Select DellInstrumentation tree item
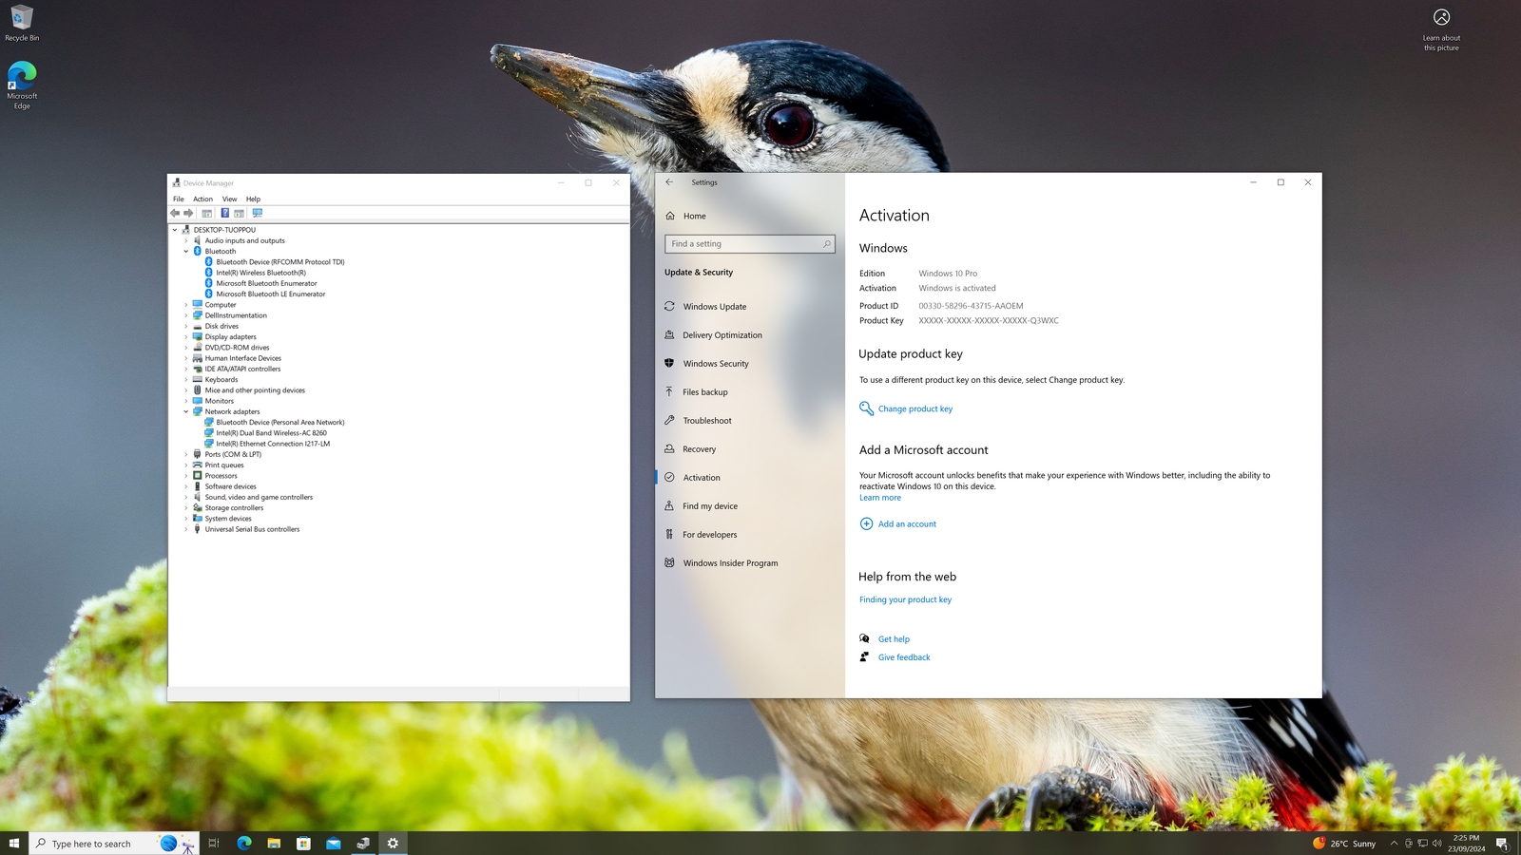1521x855 pixels. [x=236, y=315]
